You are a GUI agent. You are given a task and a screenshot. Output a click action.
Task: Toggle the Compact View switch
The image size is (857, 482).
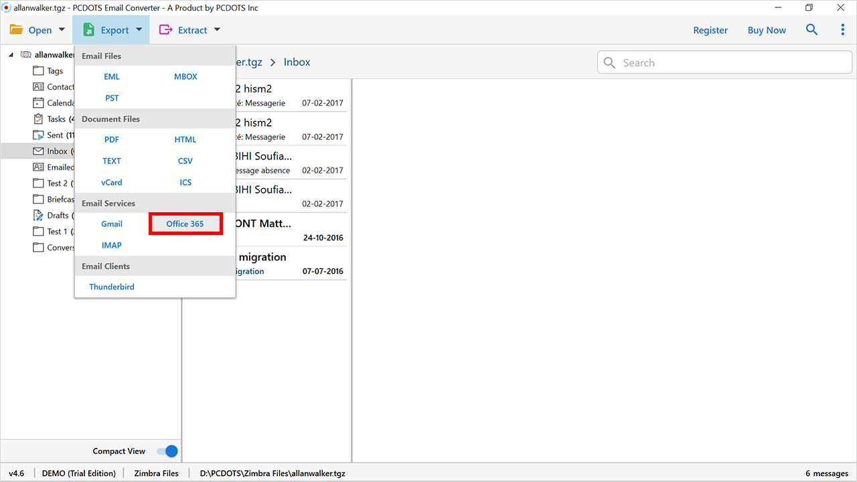[x=167, y=451]
